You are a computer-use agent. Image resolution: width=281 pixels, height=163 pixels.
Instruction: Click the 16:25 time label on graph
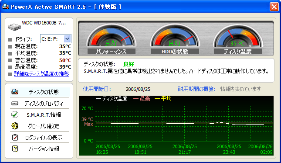pyautogui.click(x=102, y=152)
